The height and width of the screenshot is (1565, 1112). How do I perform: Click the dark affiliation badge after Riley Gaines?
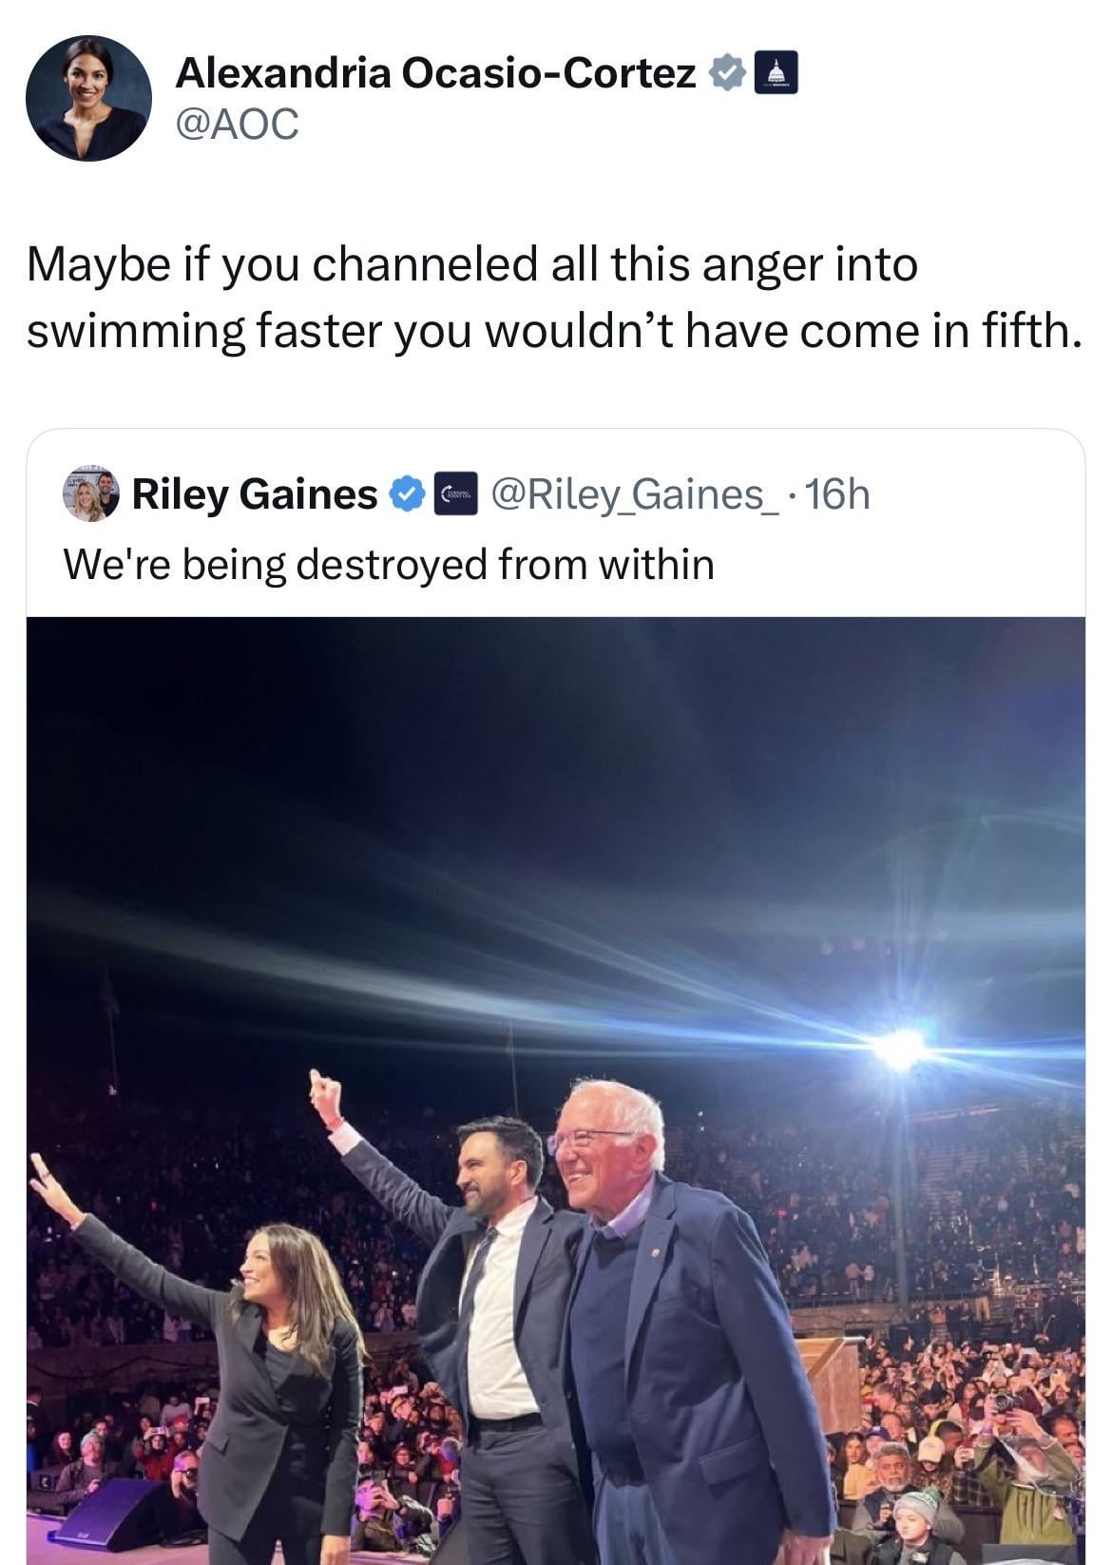pos(455,493)
